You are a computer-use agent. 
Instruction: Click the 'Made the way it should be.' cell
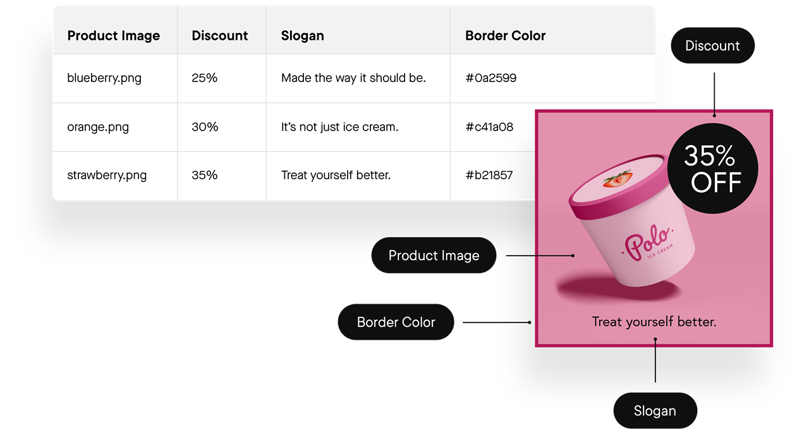[358, 78]
